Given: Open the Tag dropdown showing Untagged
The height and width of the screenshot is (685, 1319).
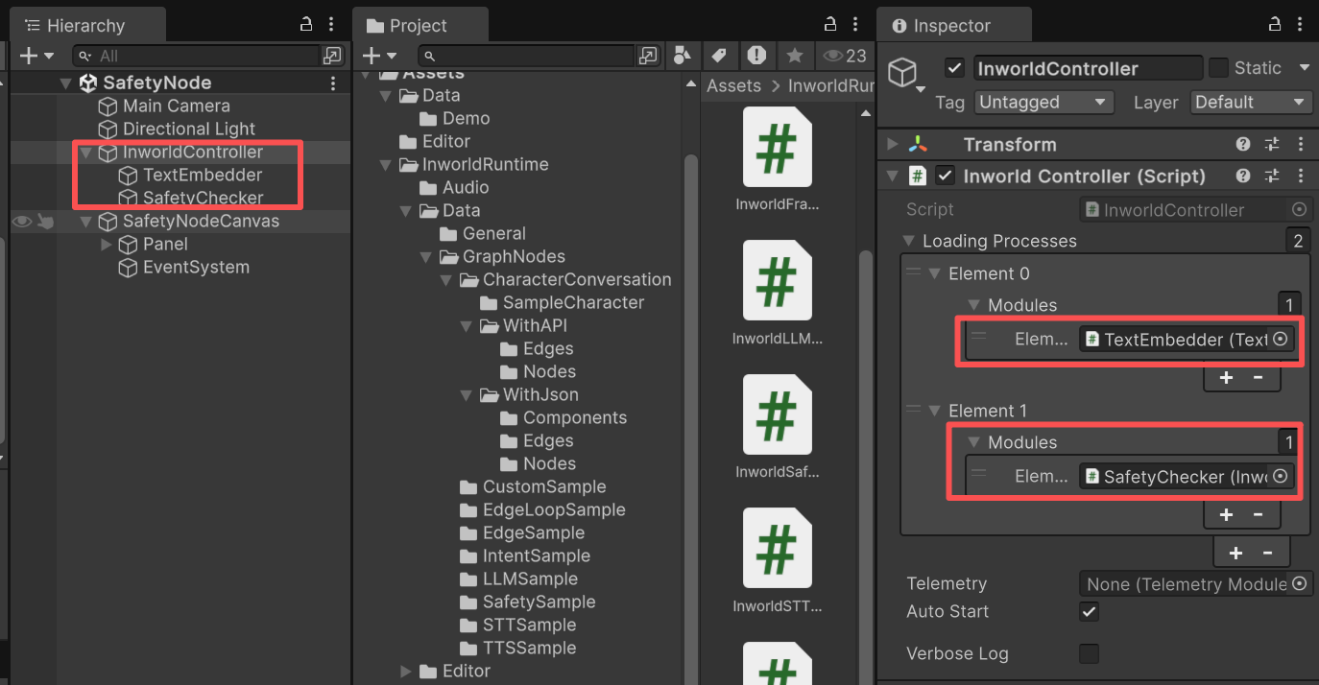Looking at the screenshot, I should click(x=1044, y=102).
